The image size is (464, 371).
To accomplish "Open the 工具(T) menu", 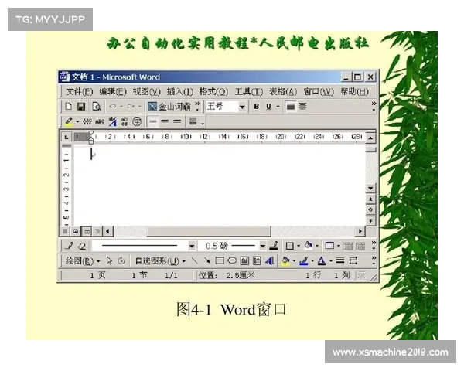I will point(248,91).
